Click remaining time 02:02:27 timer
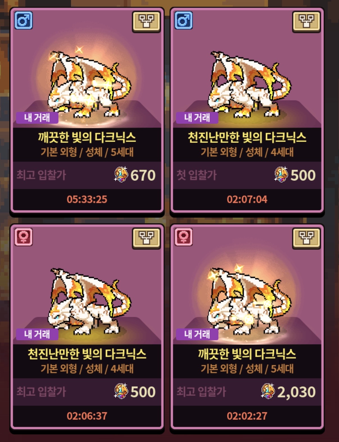Image resolution: width=339 pixels, height=442 pixels. click(x=247, y=416)
